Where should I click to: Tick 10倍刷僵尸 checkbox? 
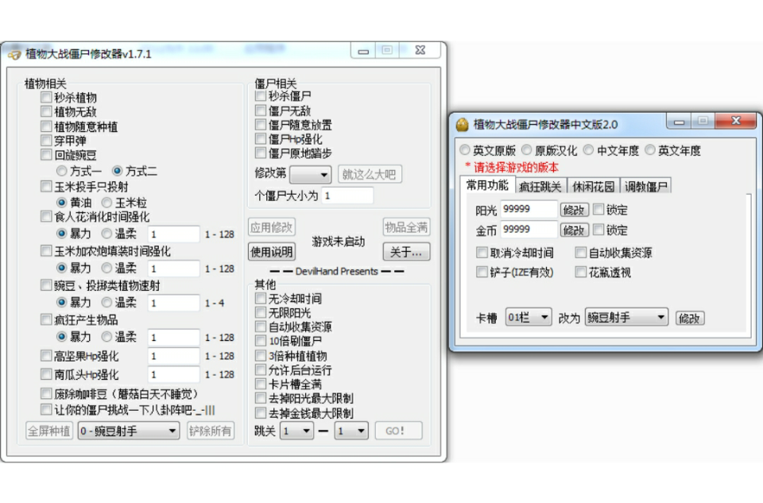[261, 341]
